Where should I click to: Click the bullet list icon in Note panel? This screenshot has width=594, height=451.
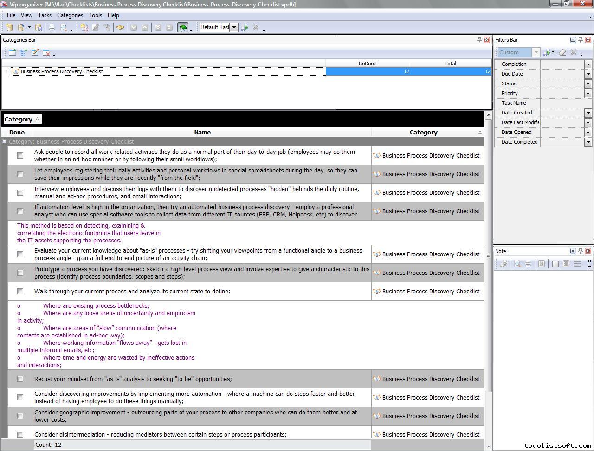point(577,264)
